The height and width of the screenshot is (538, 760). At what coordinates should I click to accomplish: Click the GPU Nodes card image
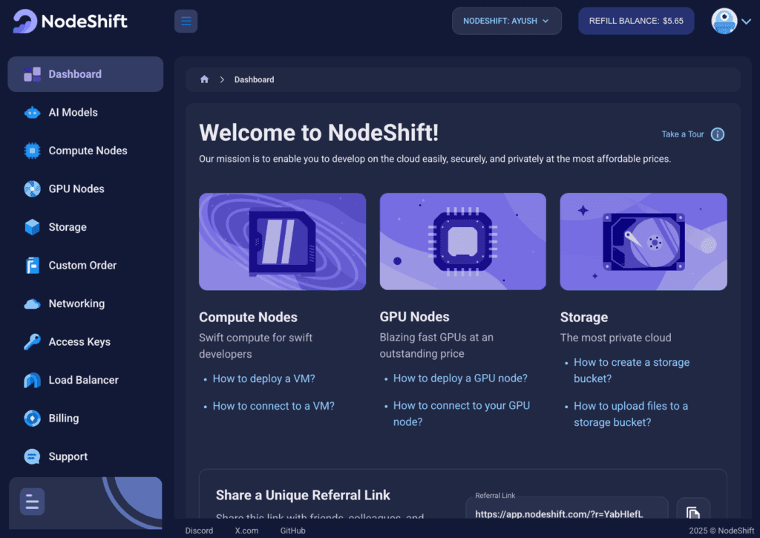pos(463,242)
